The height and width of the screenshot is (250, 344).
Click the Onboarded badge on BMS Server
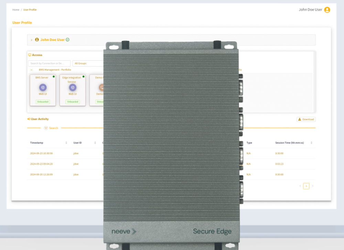(x=43, y=102)
